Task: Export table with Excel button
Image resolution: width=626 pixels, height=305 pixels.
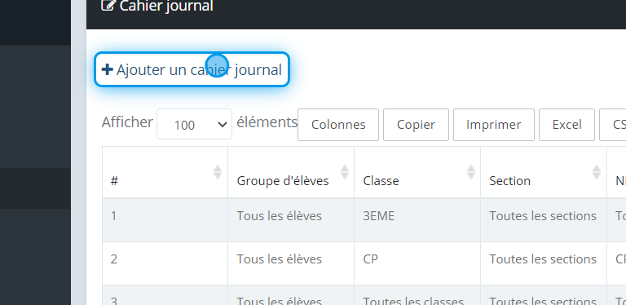Action: pos(567,125)
